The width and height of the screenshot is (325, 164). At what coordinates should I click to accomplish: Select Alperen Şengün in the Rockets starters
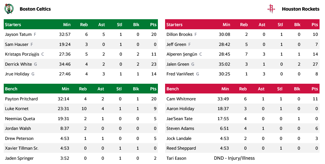click(x=182, y=54)
